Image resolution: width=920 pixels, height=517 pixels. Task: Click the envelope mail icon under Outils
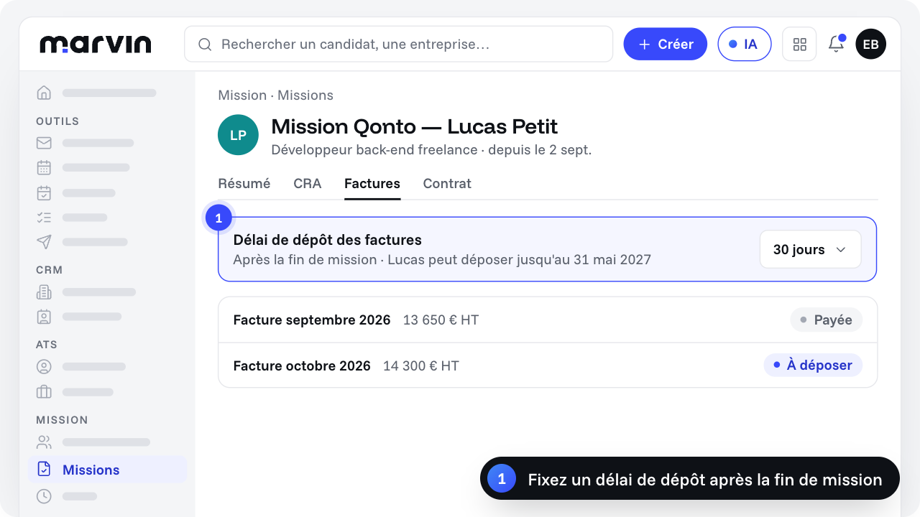44,143
